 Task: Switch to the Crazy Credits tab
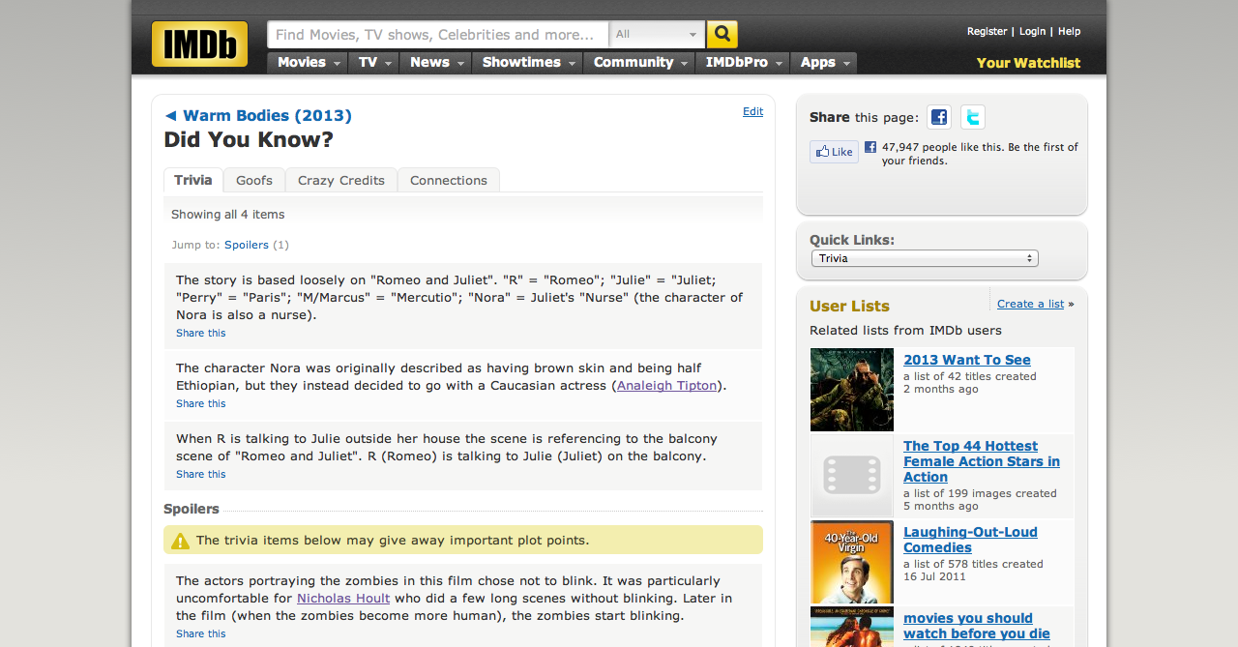tap(341, 180)
